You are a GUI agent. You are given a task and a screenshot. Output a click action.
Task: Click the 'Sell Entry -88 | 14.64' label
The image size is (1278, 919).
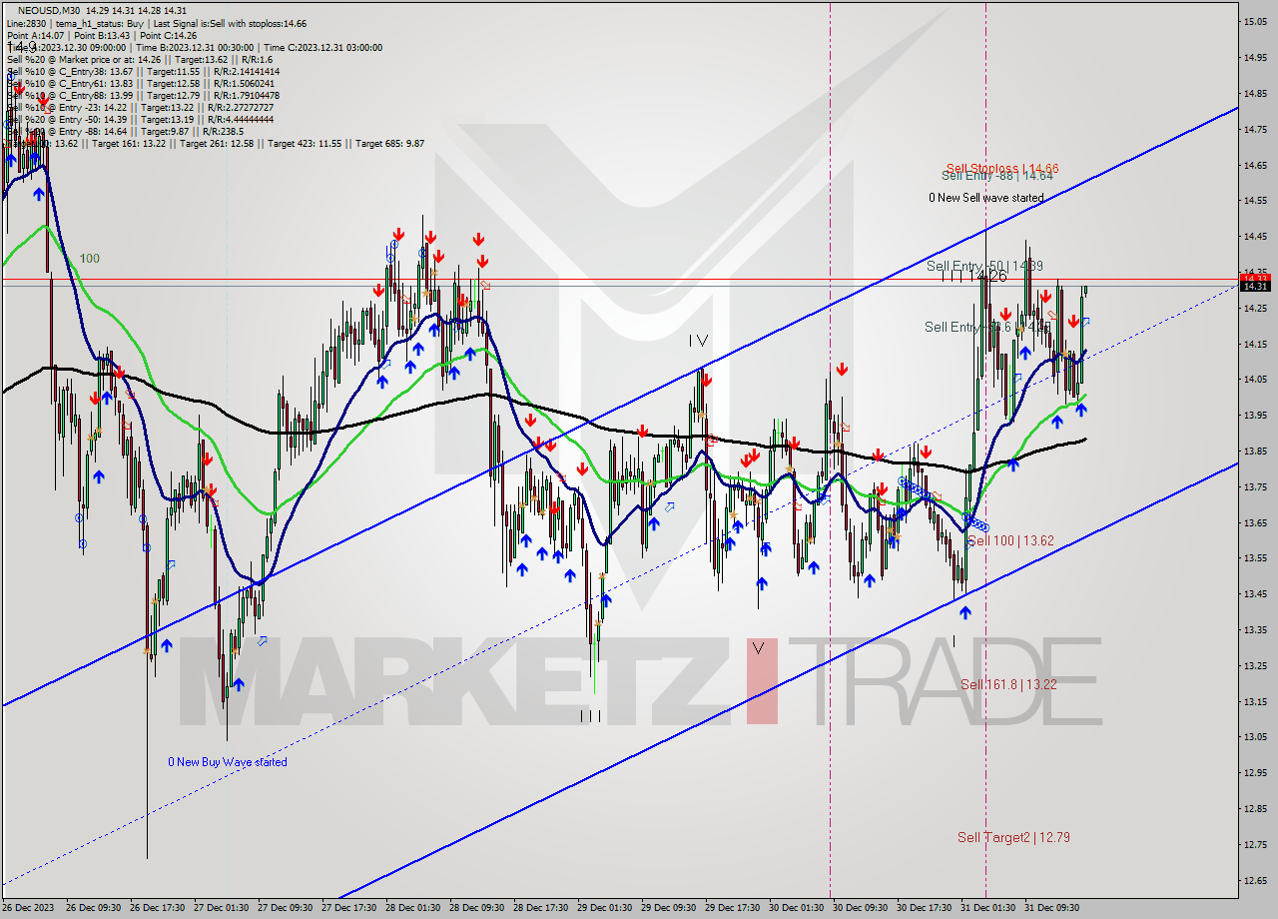click(997, 176)
